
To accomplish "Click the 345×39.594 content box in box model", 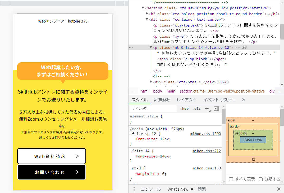I will point(253,140).
